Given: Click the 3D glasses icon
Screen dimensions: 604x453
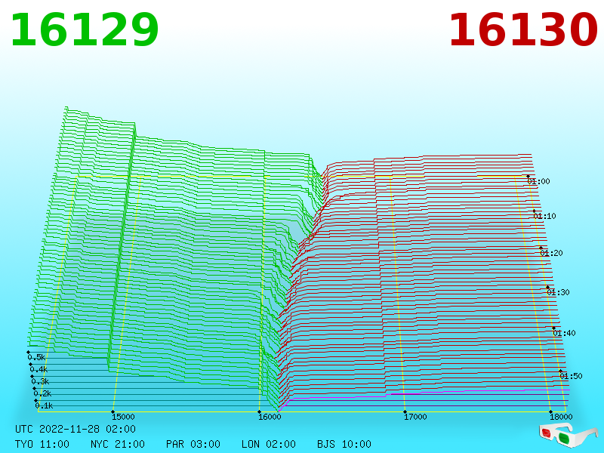Looking at the screenshot, I should (569, 435).
